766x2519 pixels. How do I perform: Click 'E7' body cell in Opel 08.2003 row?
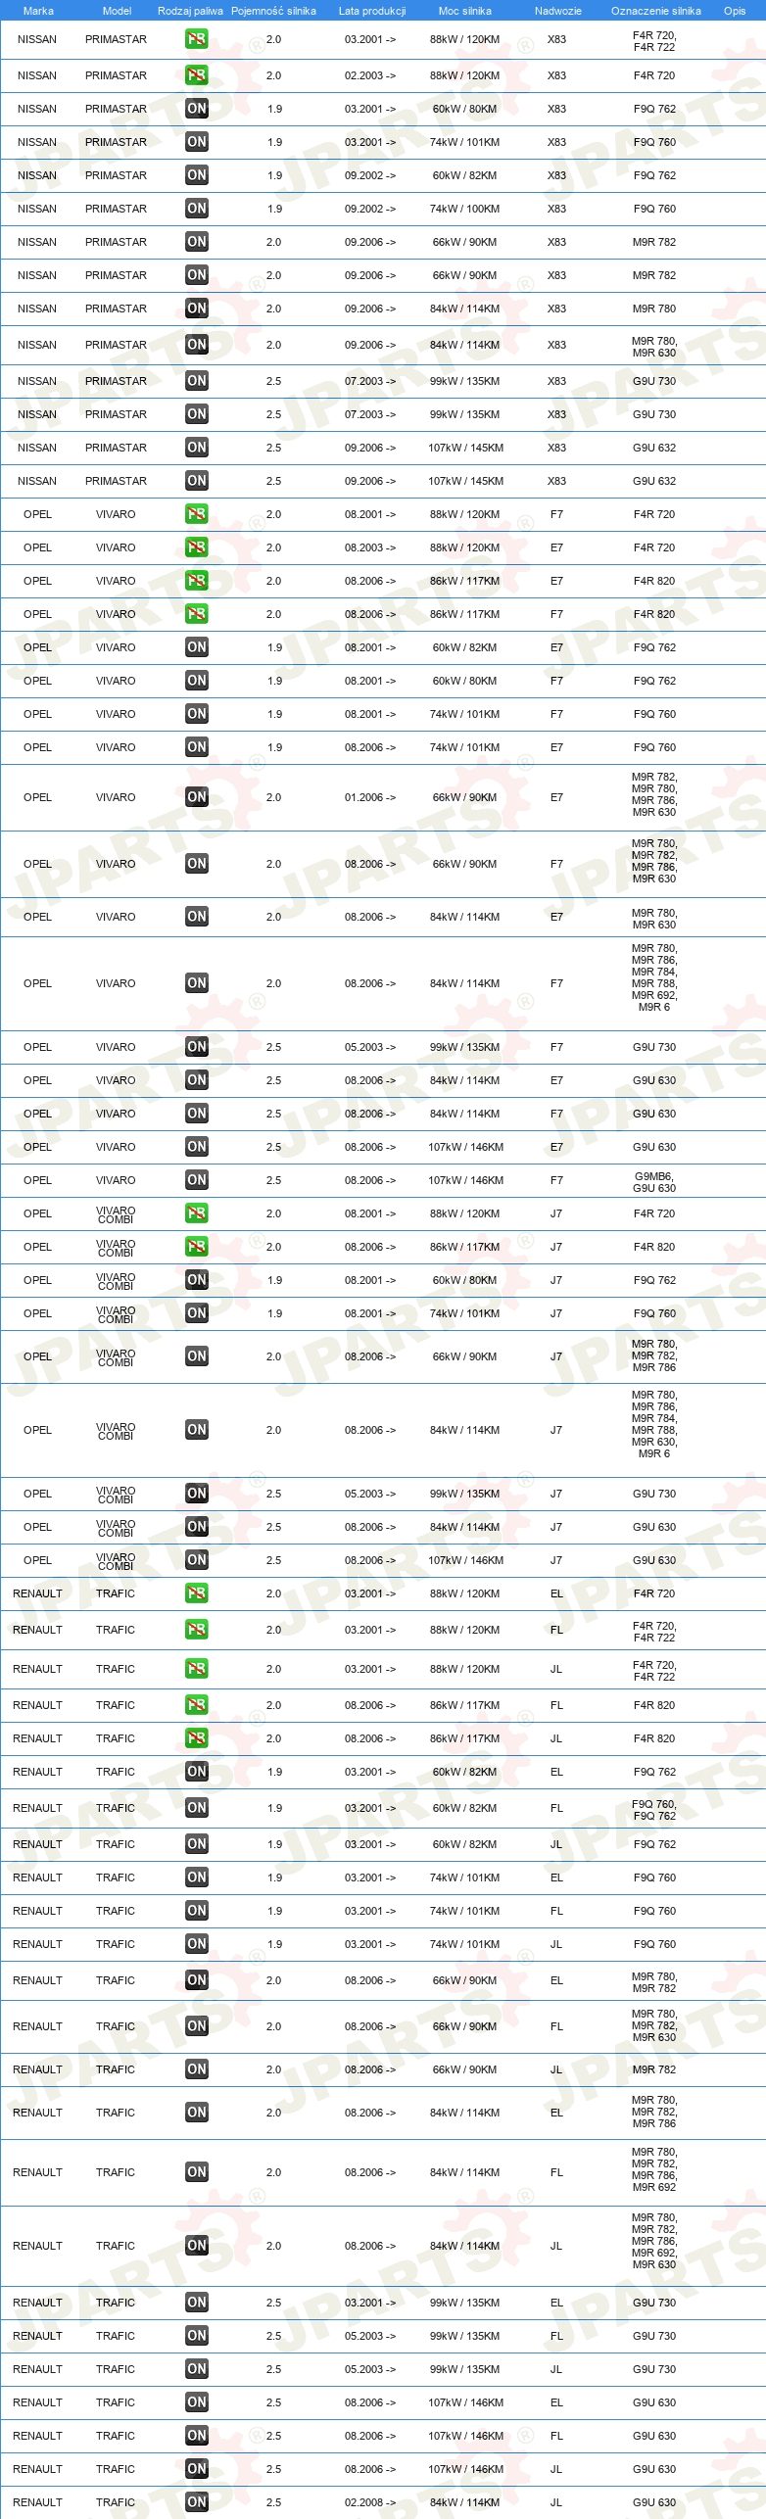tap(556, 547)
